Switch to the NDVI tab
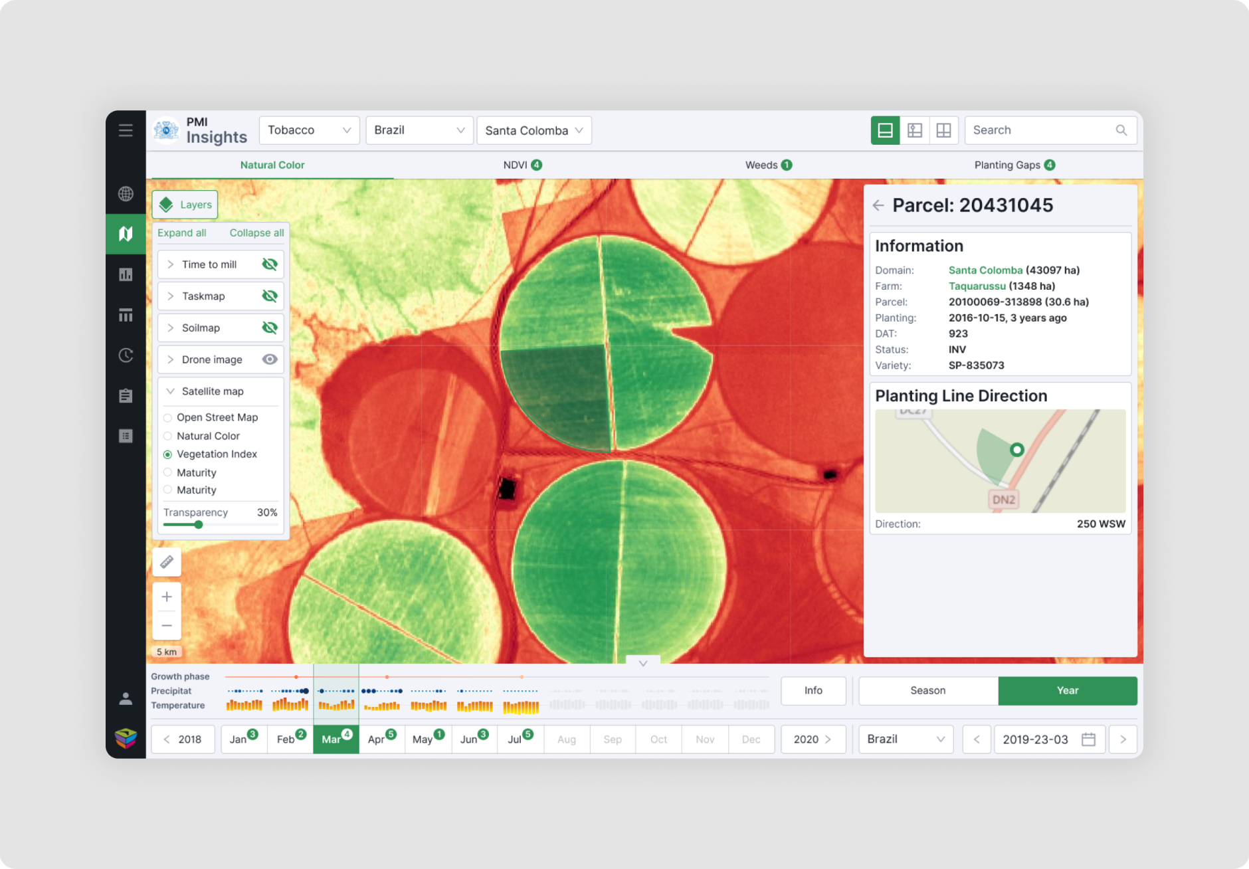 (x=522, y=165)
